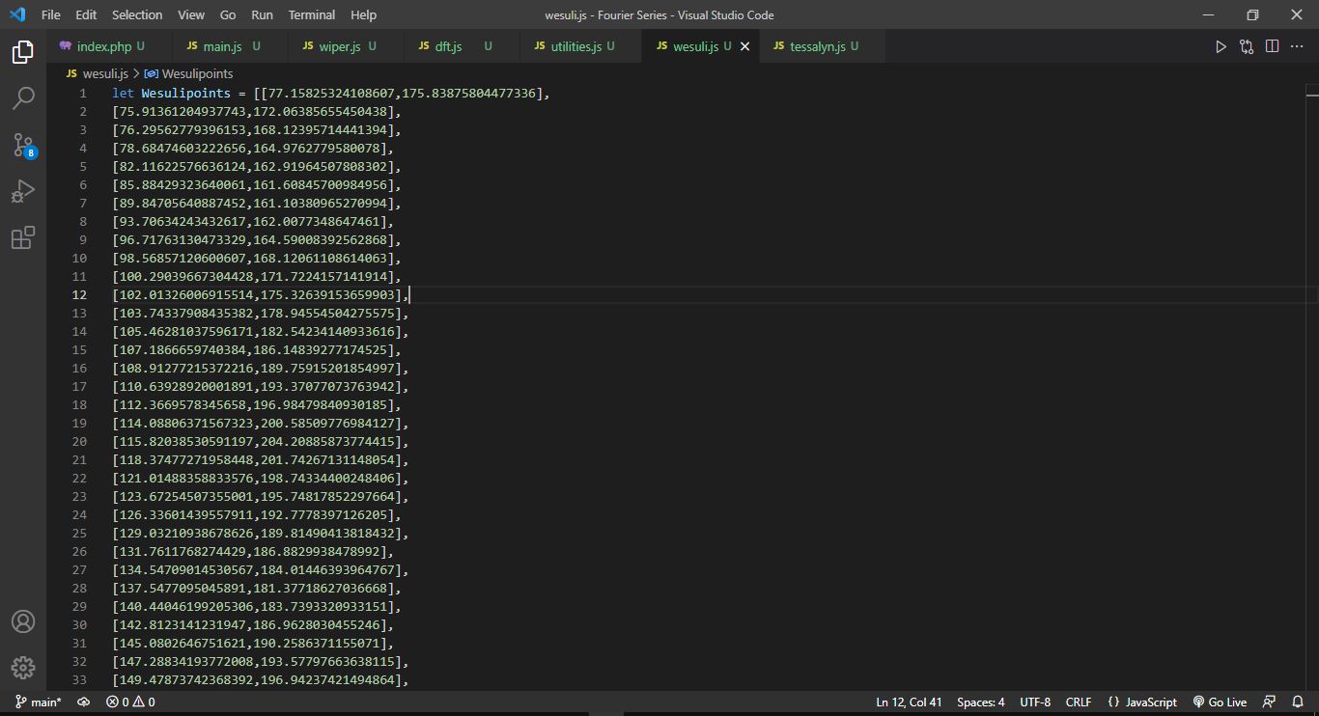Close the wesuli.js tab
1319x716 pixels.
744,46
